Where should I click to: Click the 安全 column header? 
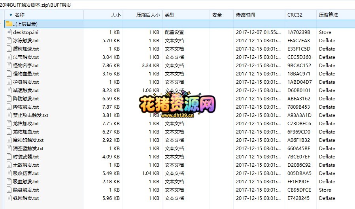click(x=222, y=15)
